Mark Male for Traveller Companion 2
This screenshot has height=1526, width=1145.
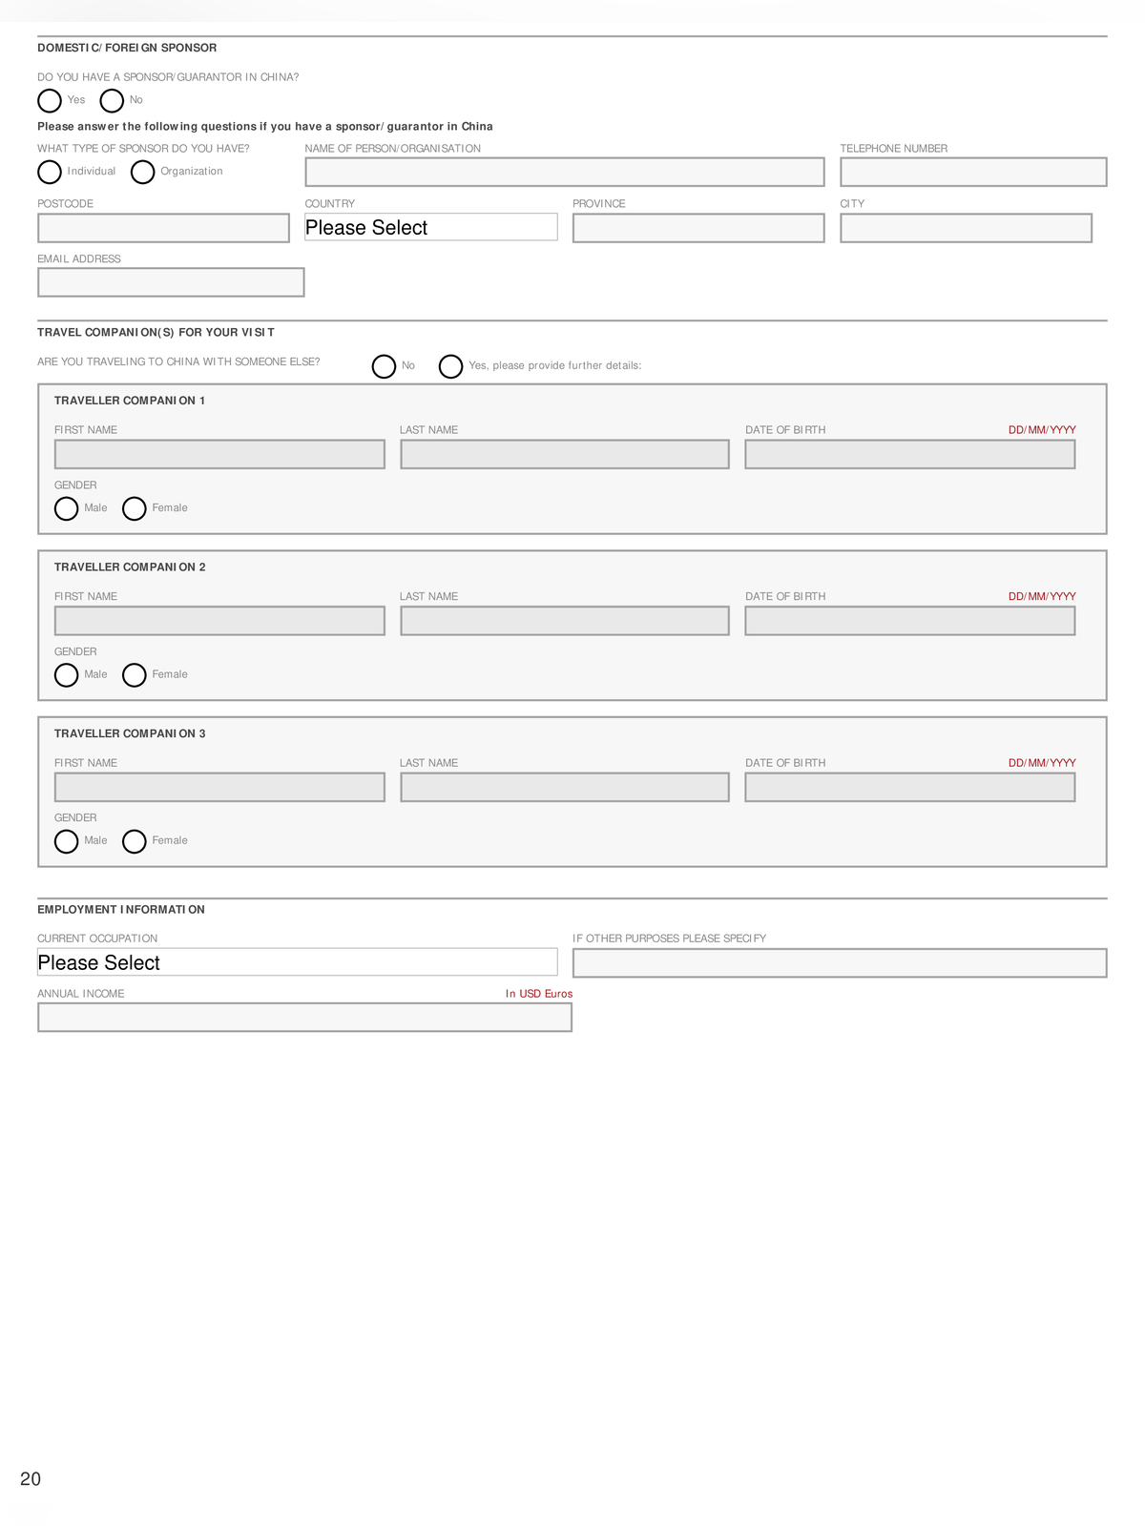(66, 675)
